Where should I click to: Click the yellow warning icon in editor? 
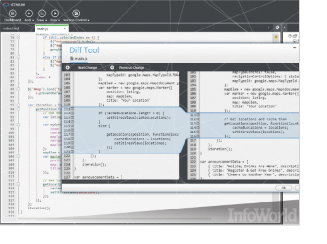pos(276,37)
